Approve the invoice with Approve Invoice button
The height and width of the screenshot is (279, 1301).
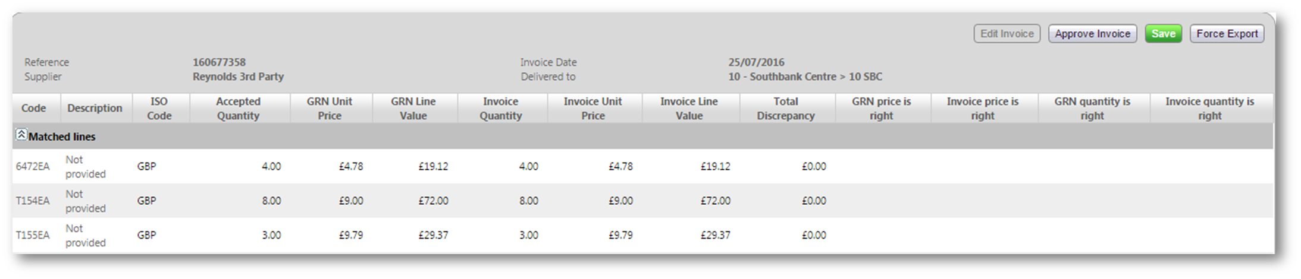tap(1092, 34)
